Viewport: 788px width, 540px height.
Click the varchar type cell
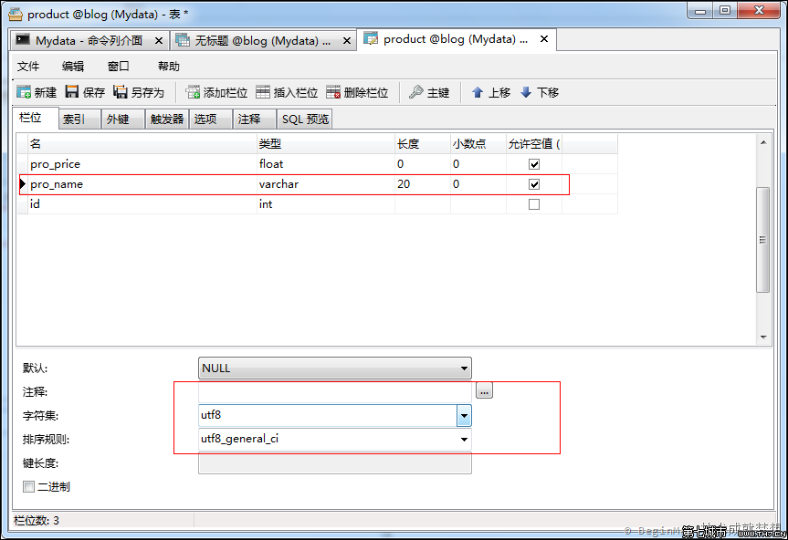326,184
